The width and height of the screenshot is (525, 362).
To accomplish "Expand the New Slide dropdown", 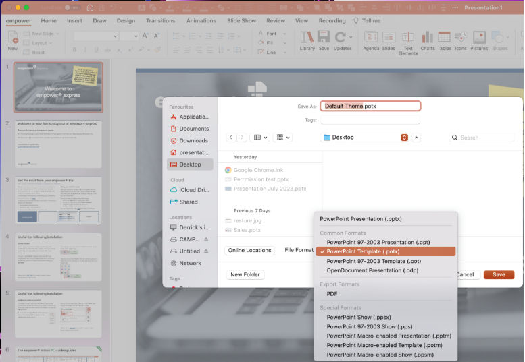I will pyautogui.click(x=57, y=34).
